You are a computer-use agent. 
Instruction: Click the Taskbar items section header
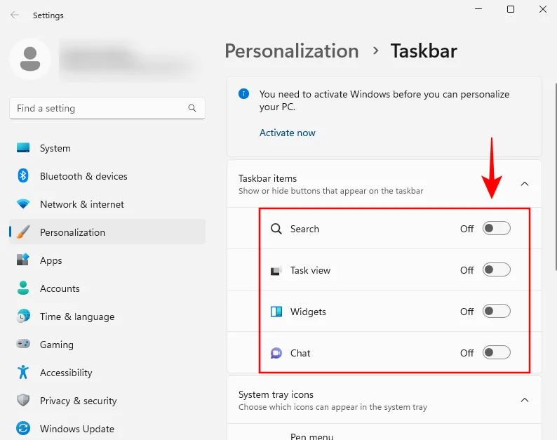pos(384,184)
